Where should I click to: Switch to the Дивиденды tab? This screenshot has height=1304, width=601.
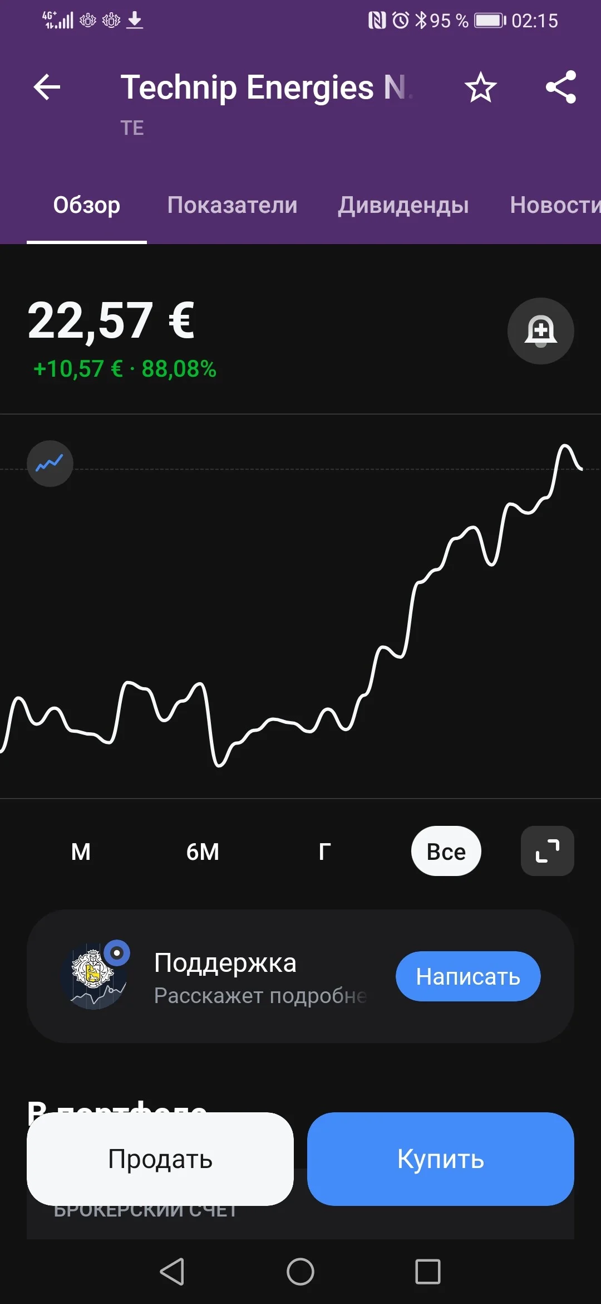coord(403,205)
